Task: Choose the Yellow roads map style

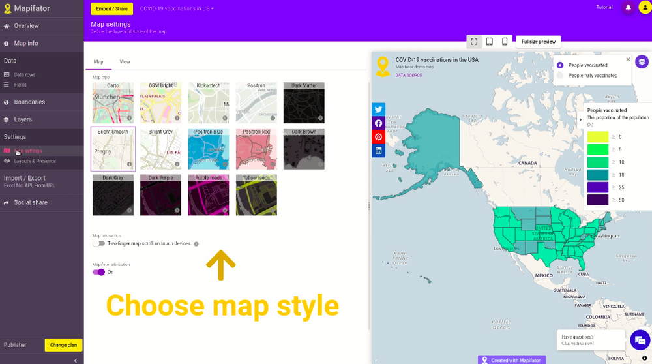Action: tap(256, 195)
